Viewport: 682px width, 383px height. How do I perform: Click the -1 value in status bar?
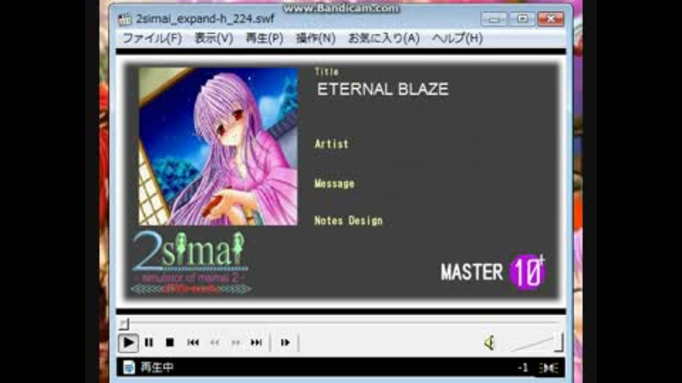coord(523,368)
